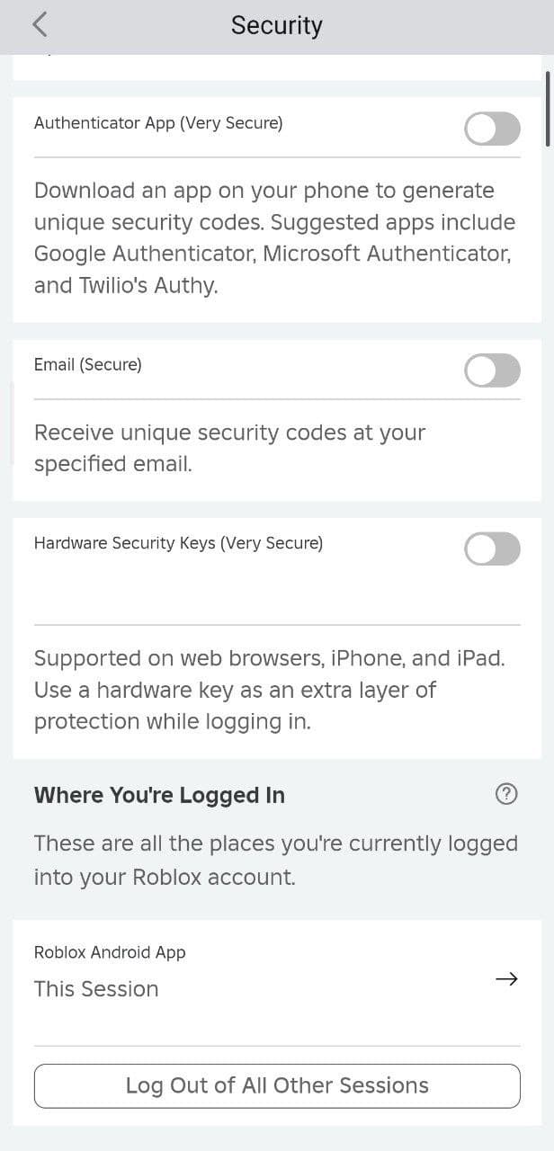Select the Authenticator App (Very Secure) label
This screenshot has width=554, height=1151.
pos(158,123)
